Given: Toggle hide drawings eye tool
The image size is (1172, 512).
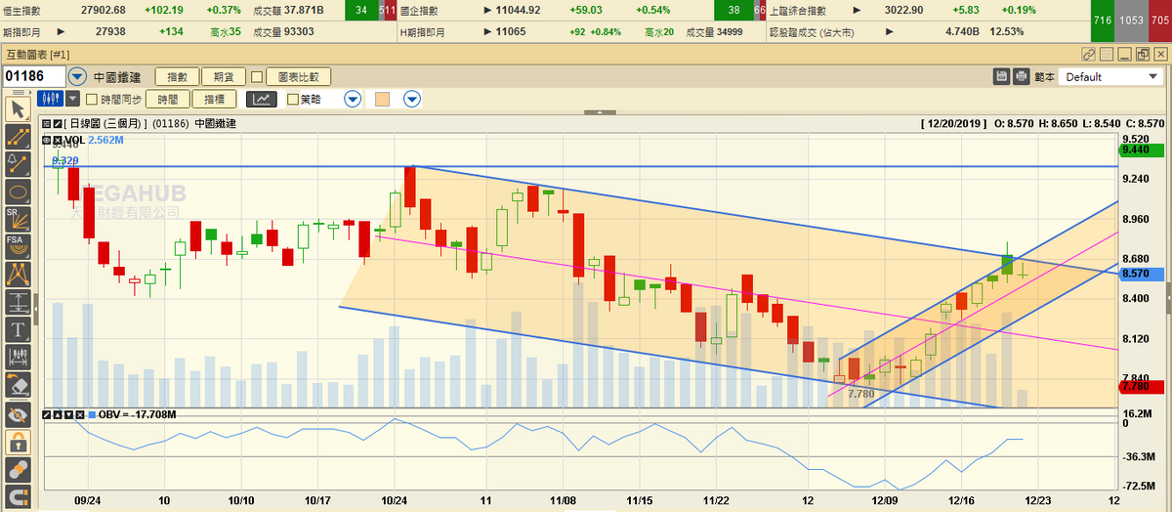Looking at the screenshot, I should tap(17, 413).
